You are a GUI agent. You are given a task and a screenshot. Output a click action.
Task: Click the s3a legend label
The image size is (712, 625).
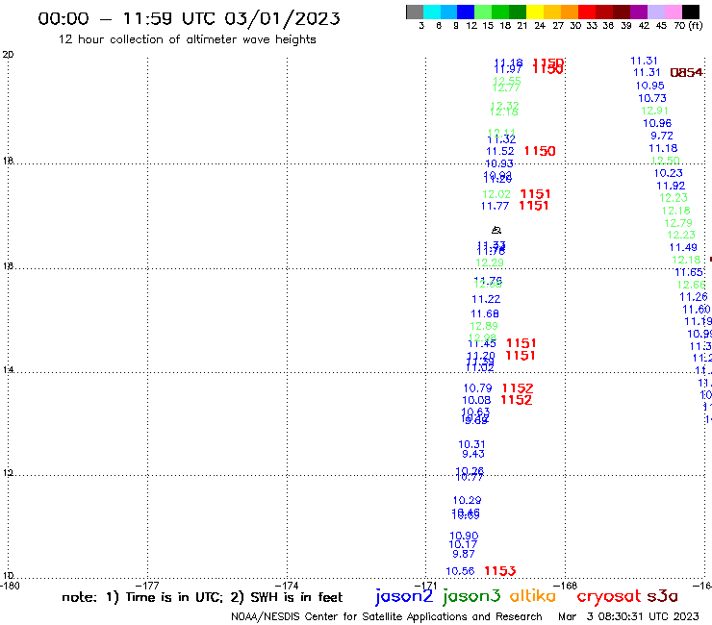(663, 596)
